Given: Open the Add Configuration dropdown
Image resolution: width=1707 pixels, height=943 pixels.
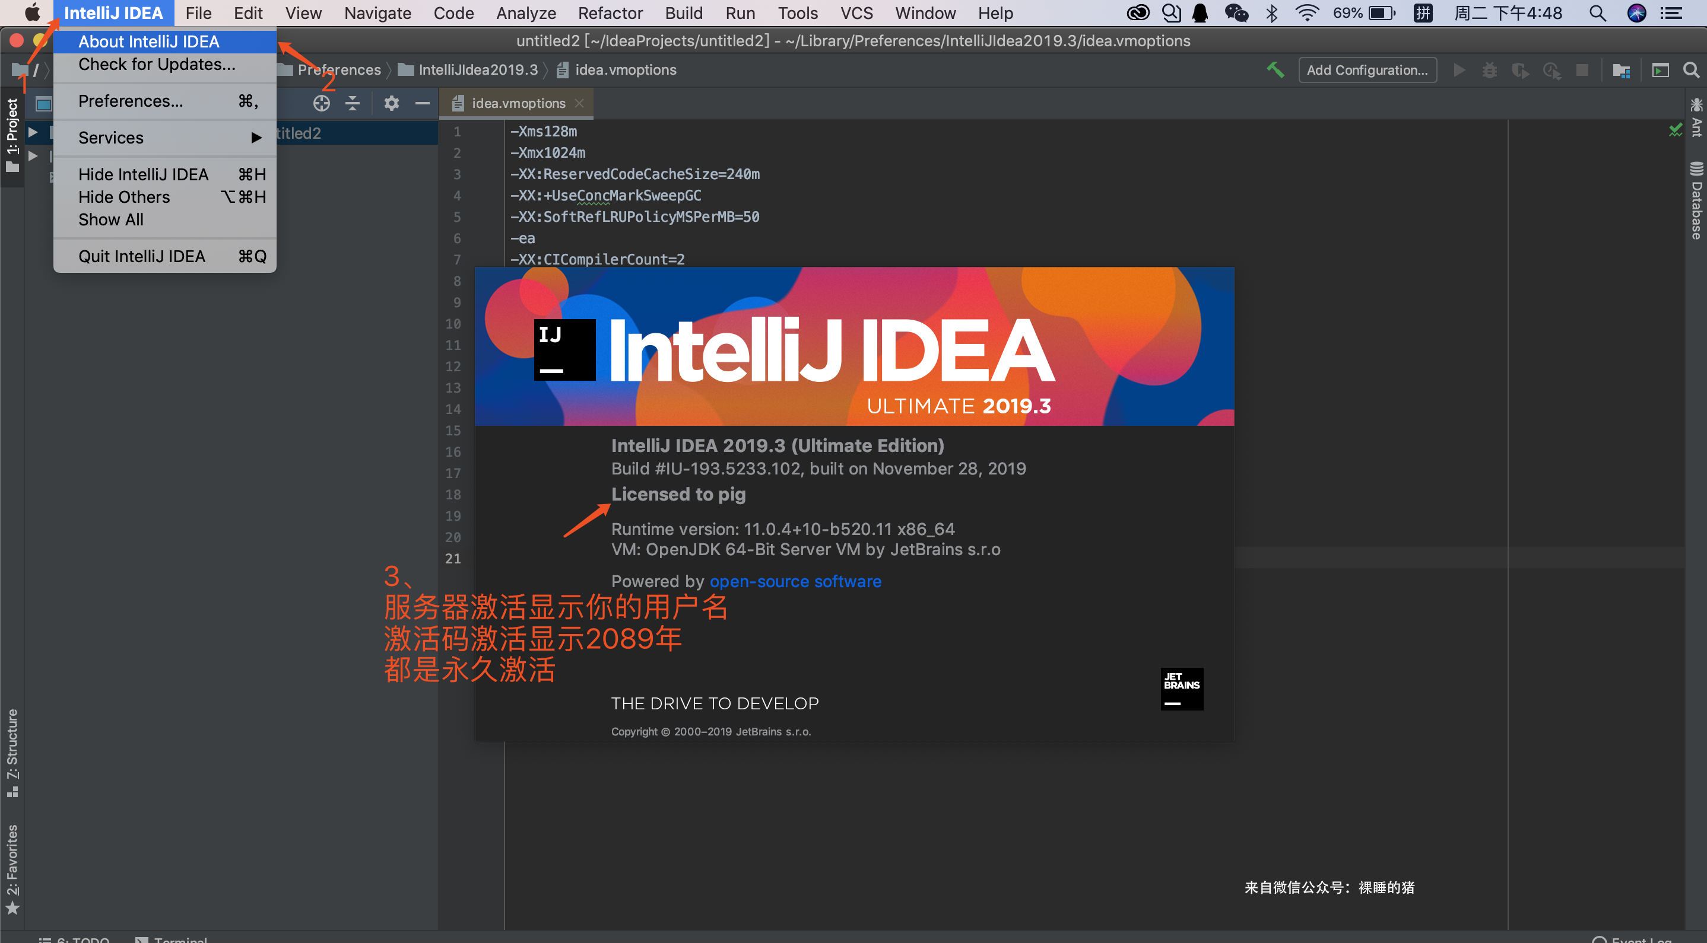Looking at the screenshot, I should 1367,69.
